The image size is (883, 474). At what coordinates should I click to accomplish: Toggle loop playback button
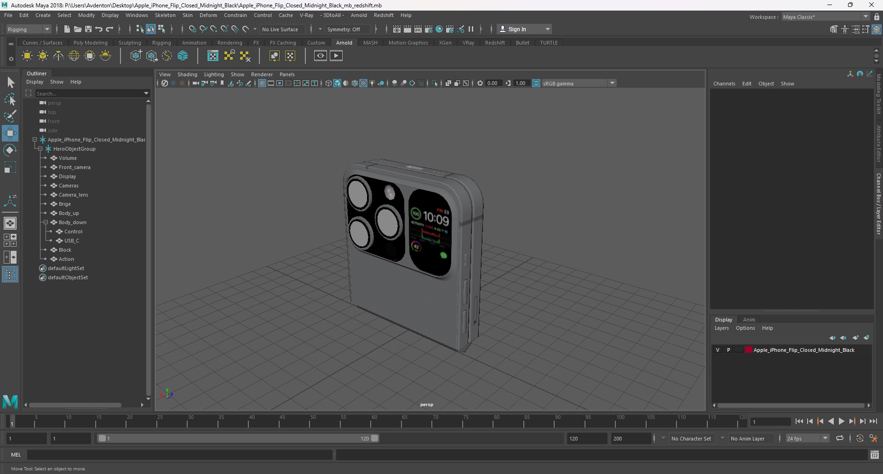pos(840,438)
